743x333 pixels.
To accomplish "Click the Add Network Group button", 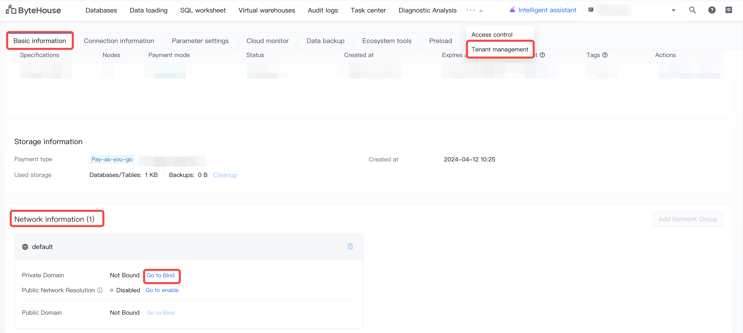I will (688, 219).
